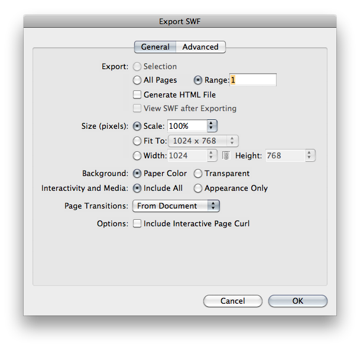This screenshot has height=348, width=360.
Task: Toggle Include Interactive Page Curl option
Action: [138, 224]
